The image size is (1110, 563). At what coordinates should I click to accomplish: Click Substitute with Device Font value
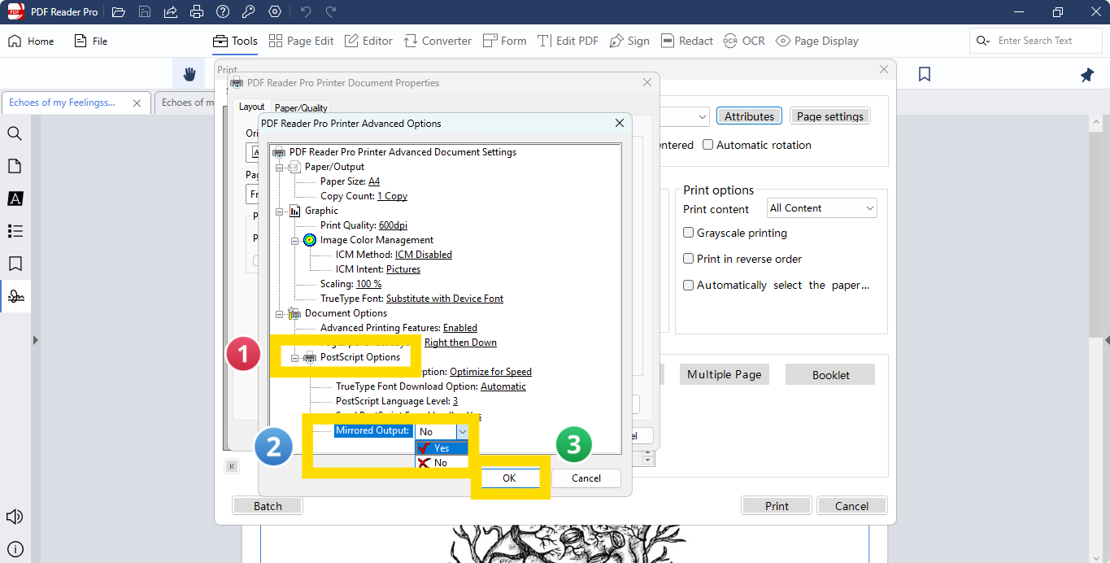(445, 299)
